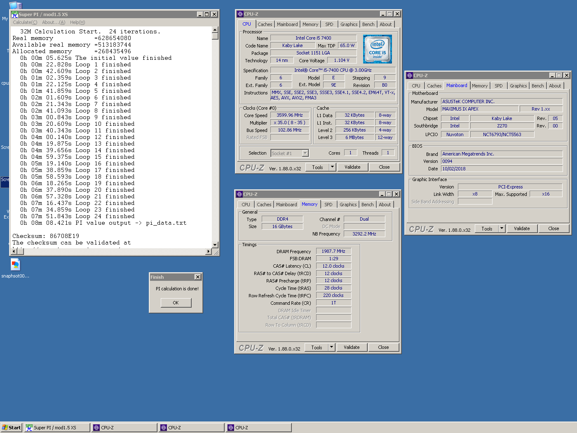Click Close button in the CPU tab window

[384, 167]
